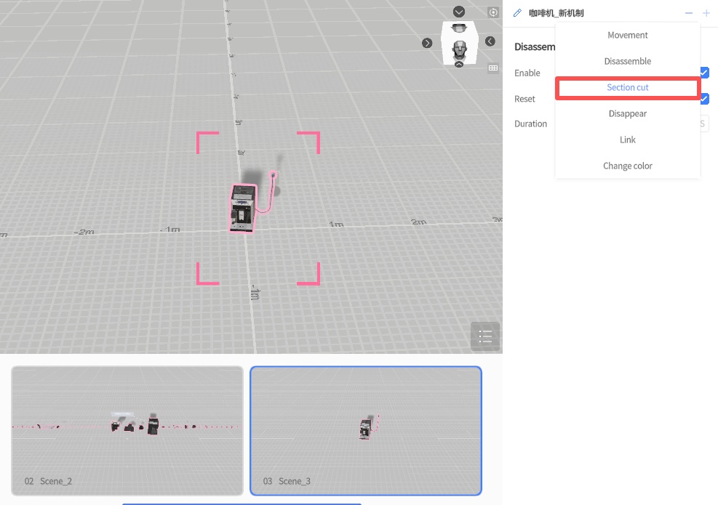Click the grid keyboard icon below the view cube
The height and width of the screenshot is (505, 718).
click(493, 68)
